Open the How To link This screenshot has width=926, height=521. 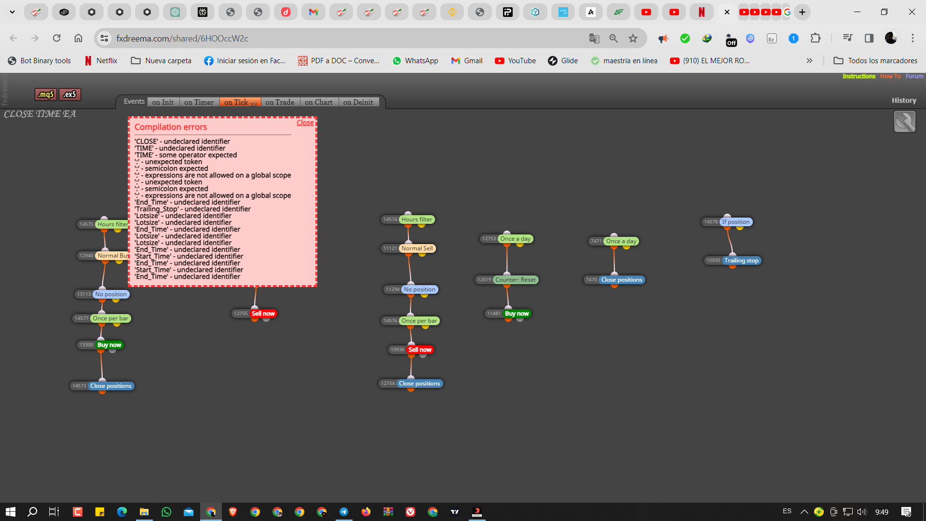[x=890, y=76]
